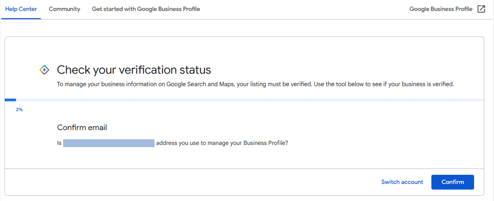Open the Google Business Profile link text
Viewport: 494px width, 201px height.
coord(441,9)
